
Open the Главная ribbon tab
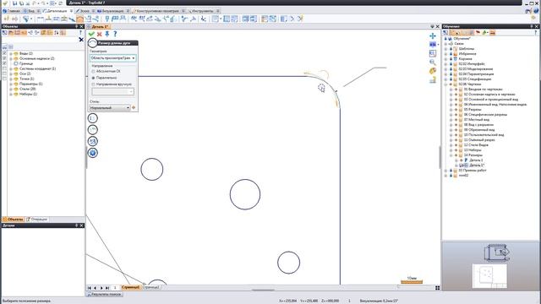click(x=11, y=11)
